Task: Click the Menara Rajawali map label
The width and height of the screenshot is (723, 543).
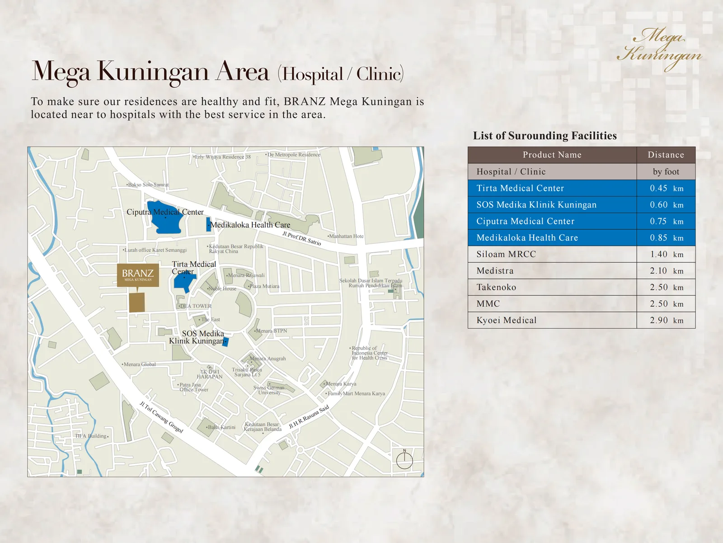Action: [245, 275]
